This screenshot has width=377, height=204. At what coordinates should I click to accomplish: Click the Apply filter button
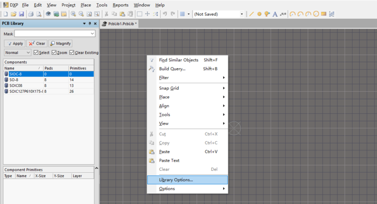[15, 43]
